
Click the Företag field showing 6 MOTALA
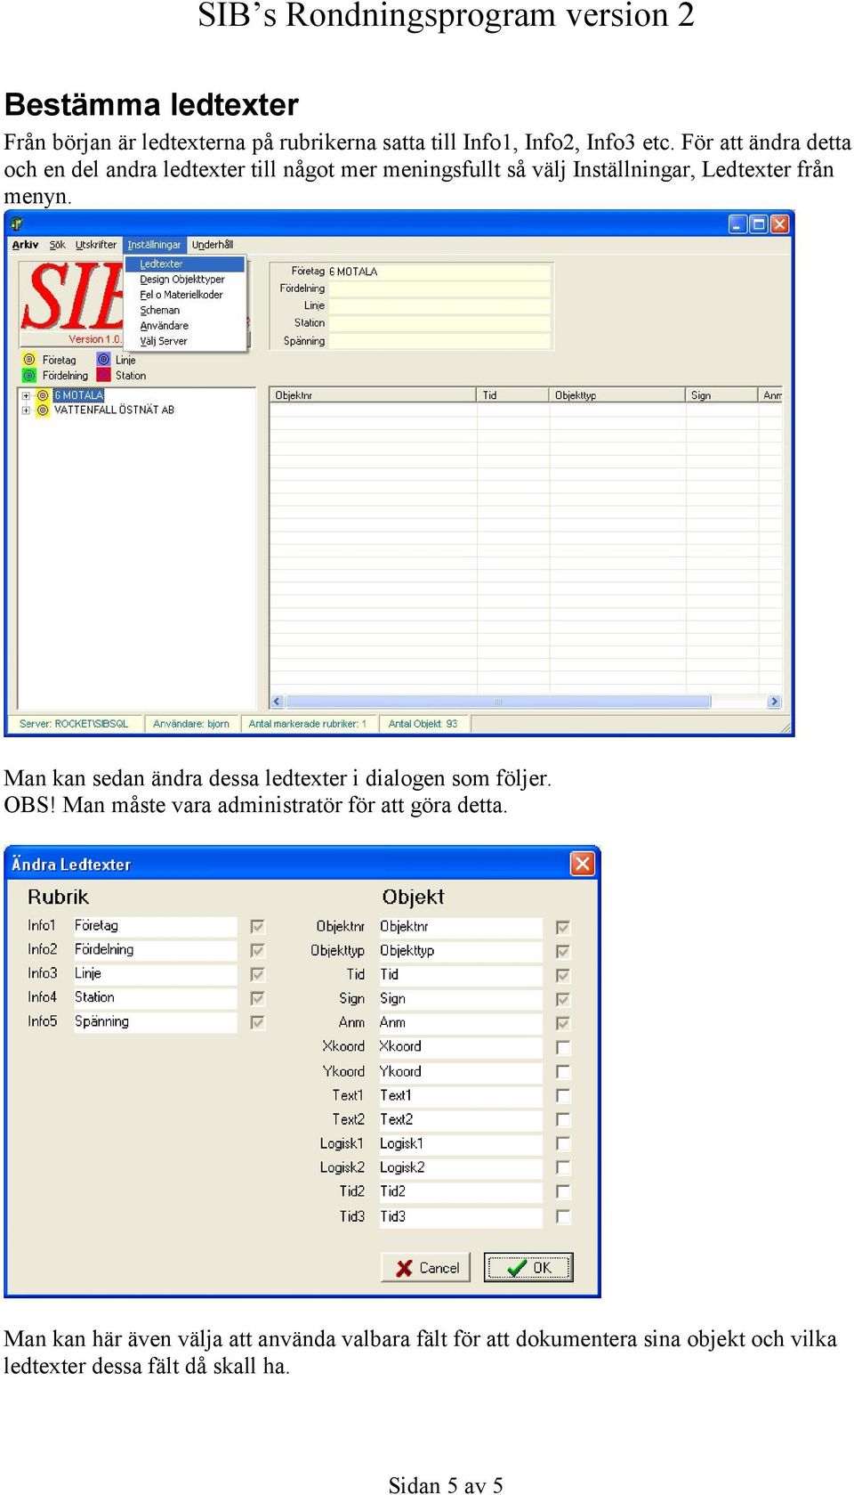click(x=439, y=272)
